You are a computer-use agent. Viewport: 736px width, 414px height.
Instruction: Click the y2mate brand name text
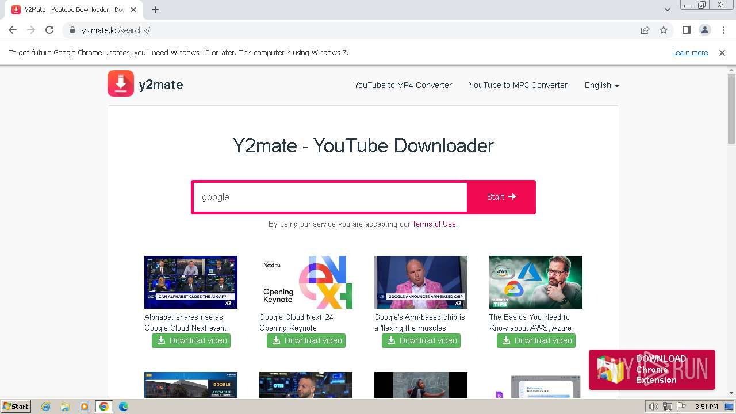[x=161, y=85]
